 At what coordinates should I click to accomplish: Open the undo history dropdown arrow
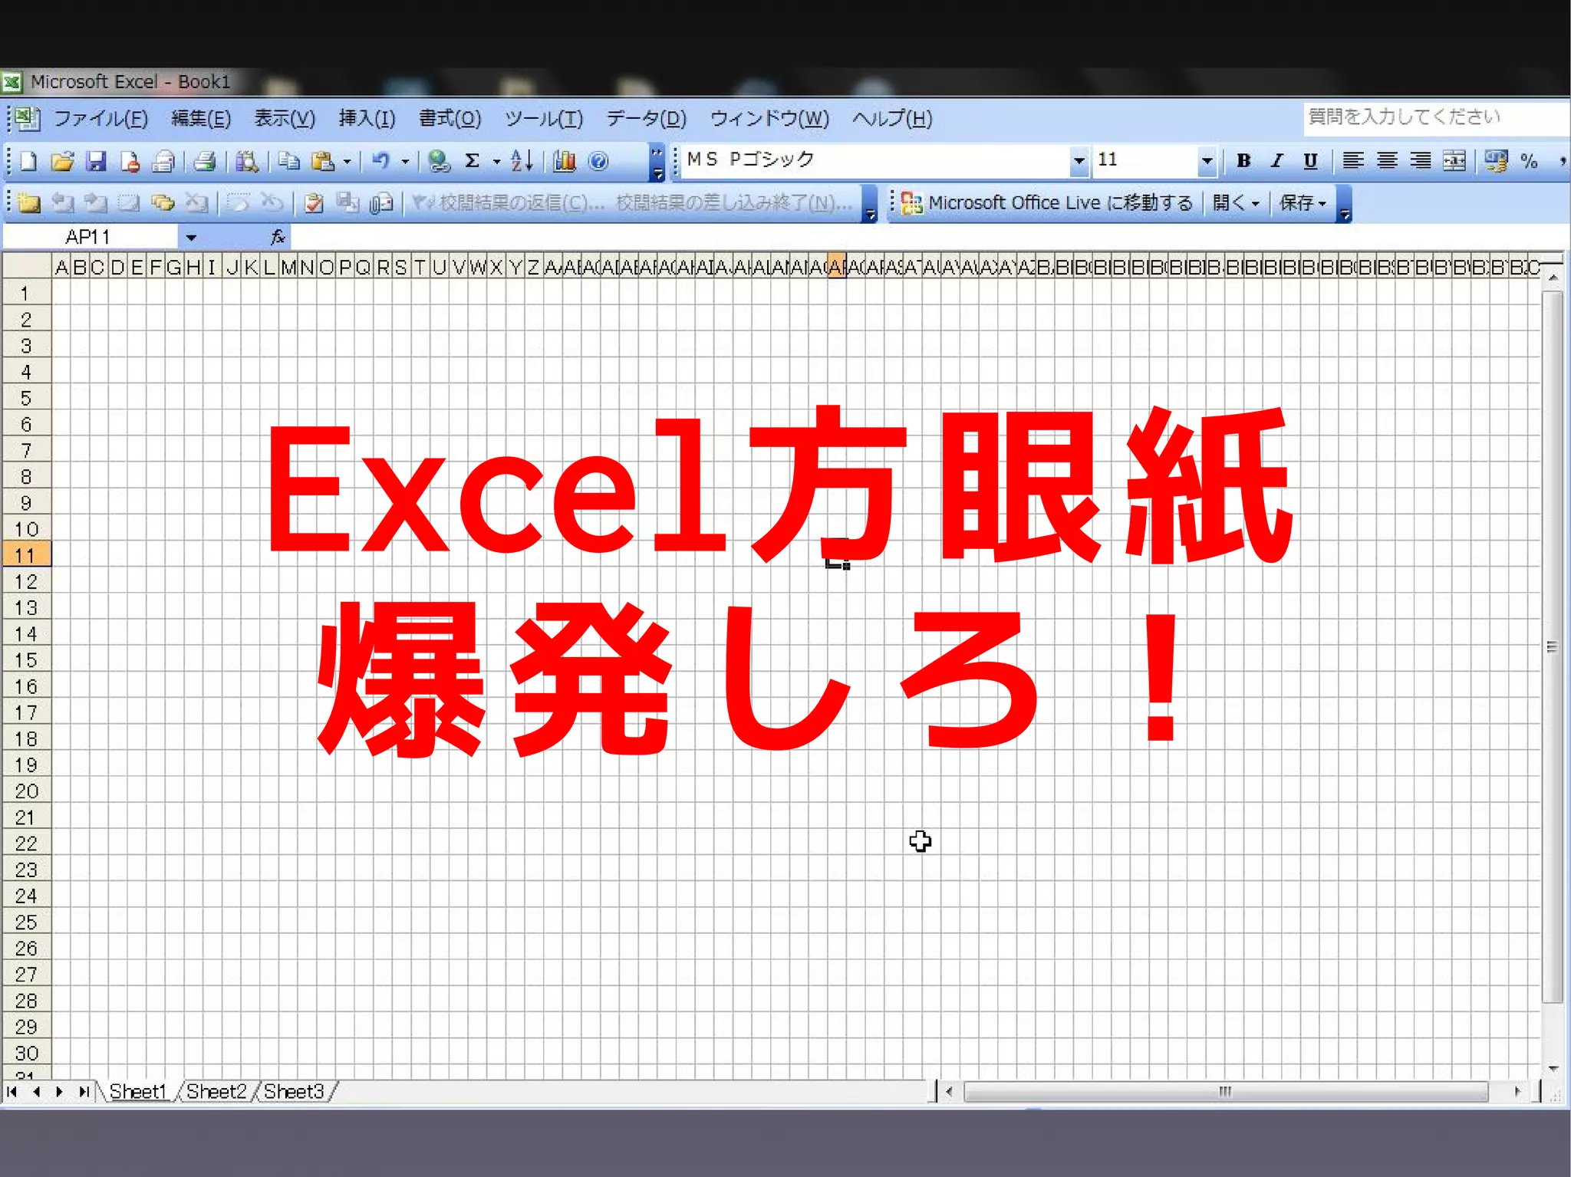[405, 162]
